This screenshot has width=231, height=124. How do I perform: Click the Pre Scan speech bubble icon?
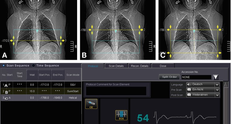pos(189,90)
